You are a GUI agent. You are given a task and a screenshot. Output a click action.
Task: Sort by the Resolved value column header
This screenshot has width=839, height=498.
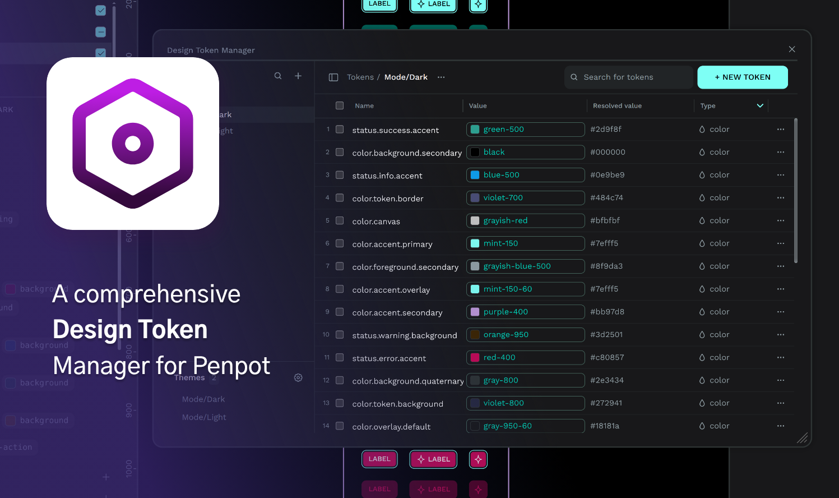[x=617, y=105]
